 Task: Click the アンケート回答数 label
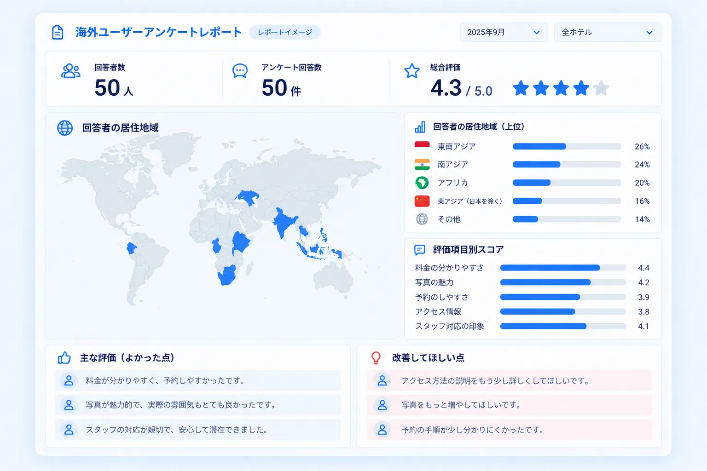pyautogui.click(x=292, y=67)
